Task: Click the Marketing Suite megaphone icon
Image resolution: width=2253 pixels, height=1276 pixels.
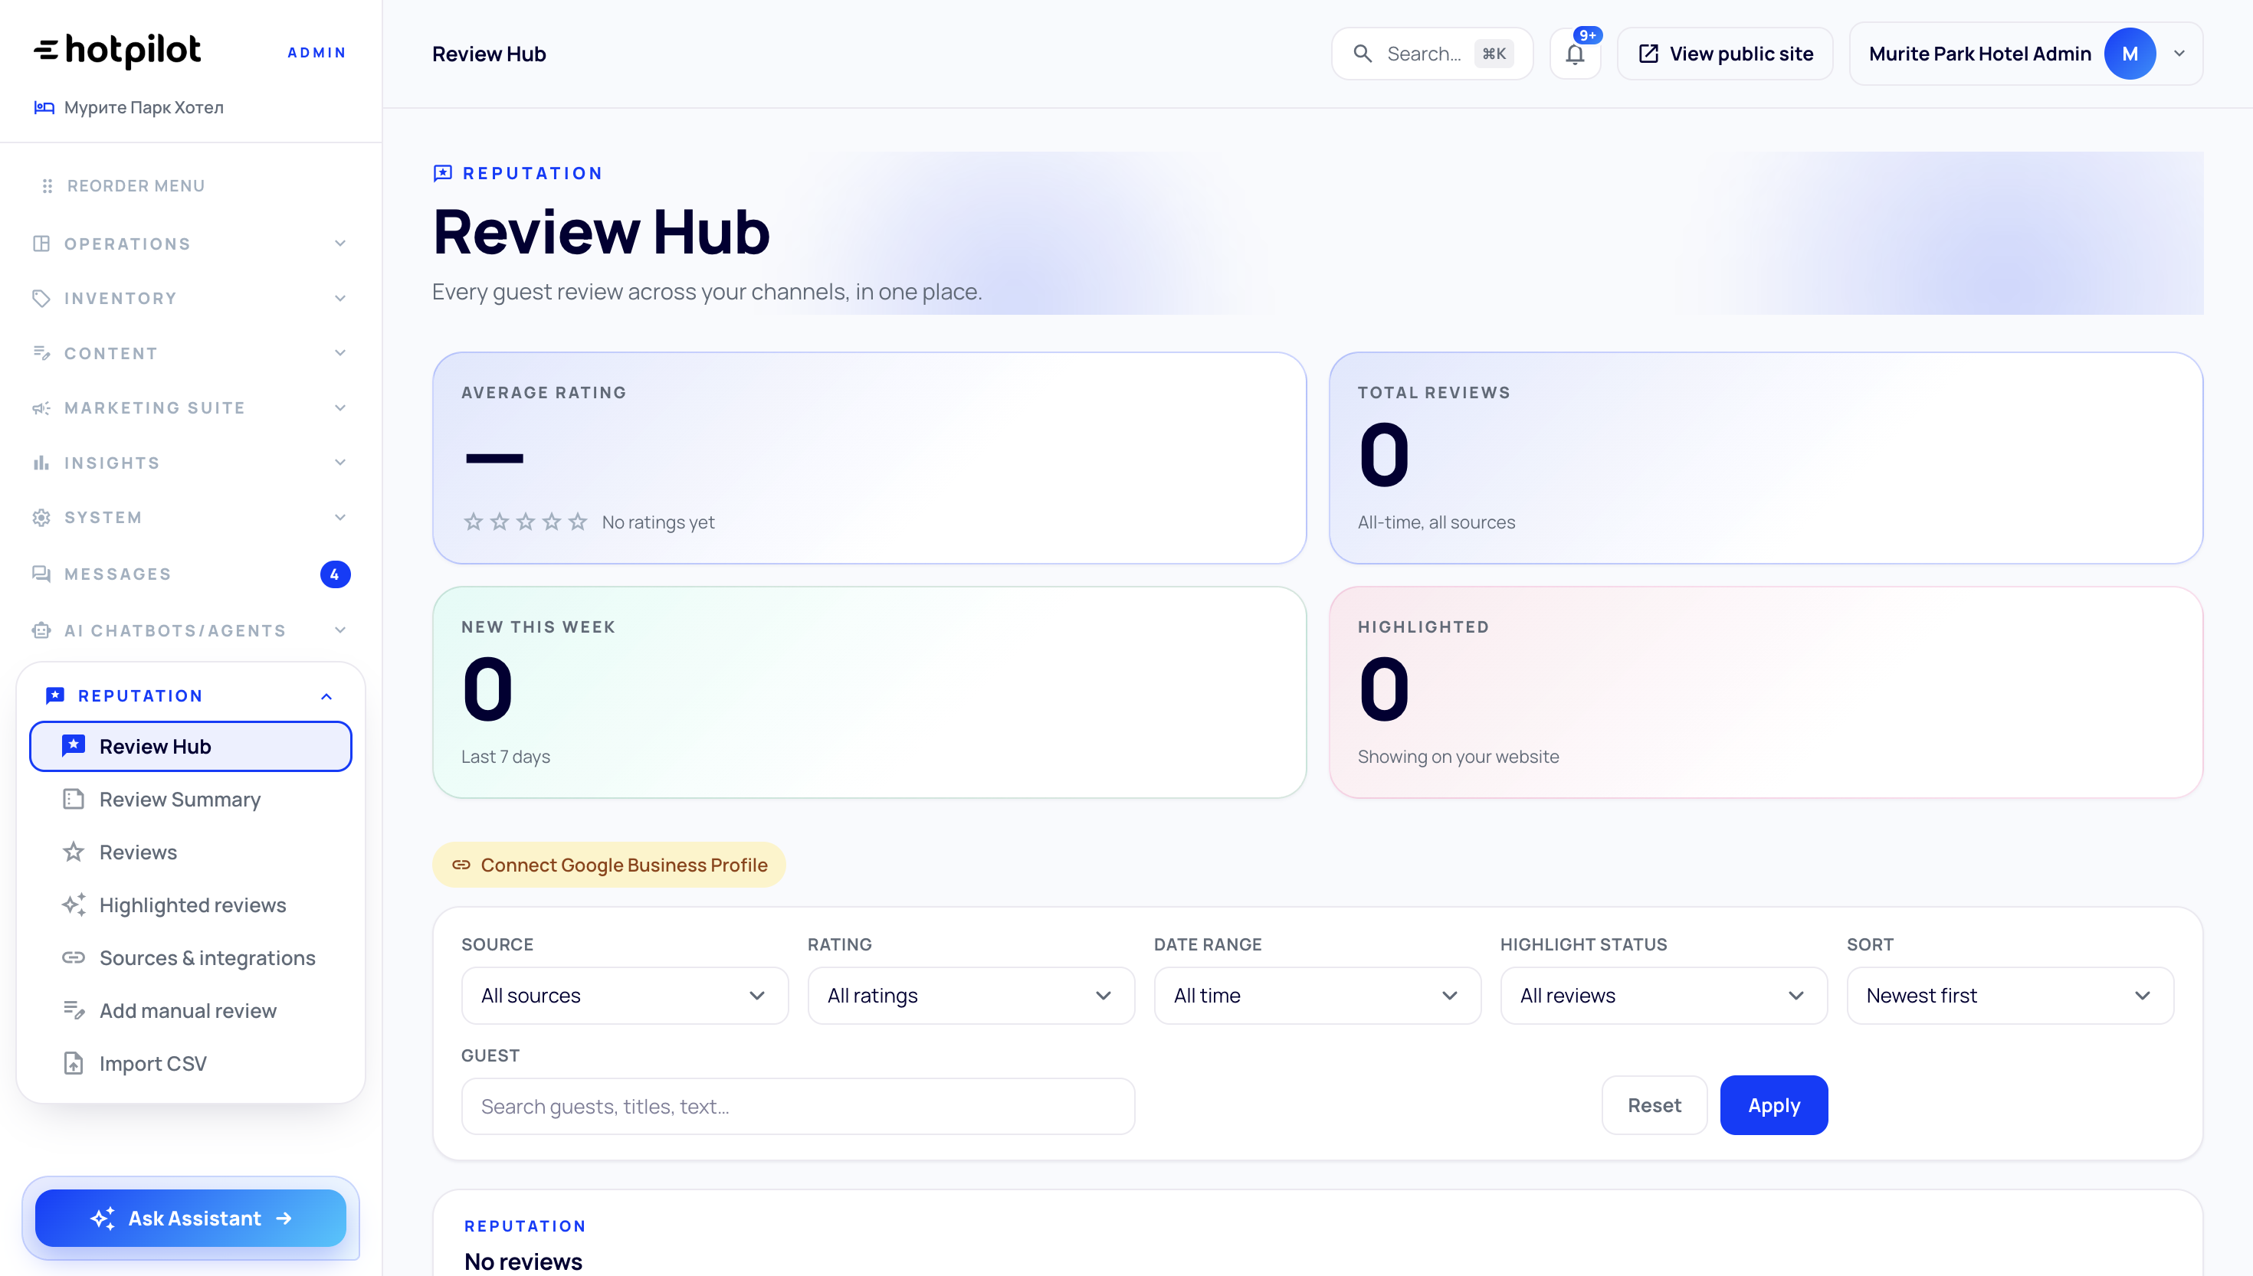Action: point(41,407)
